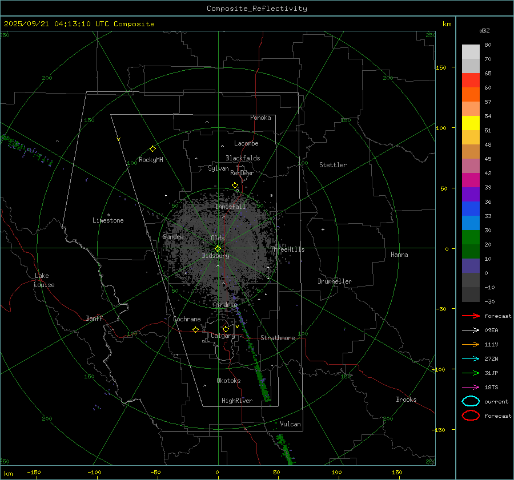Viewport: 514px width, 480px height.
Task: Select the purple swatch in dBZ scale
Action: (x=471, y=194)
